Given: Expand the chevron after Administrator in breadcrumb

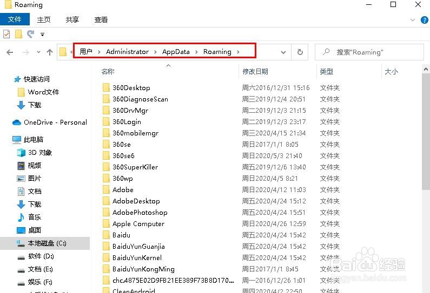Looking at the screenshot, I should click(155, 52).
